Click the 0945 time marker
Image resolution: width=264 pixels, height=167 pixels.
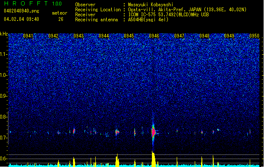pyautogui.click(x=129, y=36)
